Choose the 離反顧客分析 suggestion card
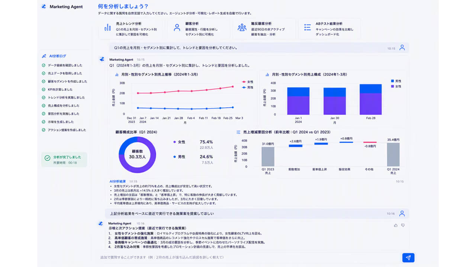The image size is (476, 267). pos(264,29)
